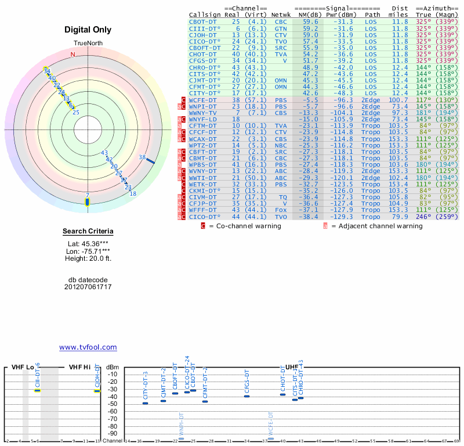Click the Callsign column header
464x446 pixels.
point(205,15)
